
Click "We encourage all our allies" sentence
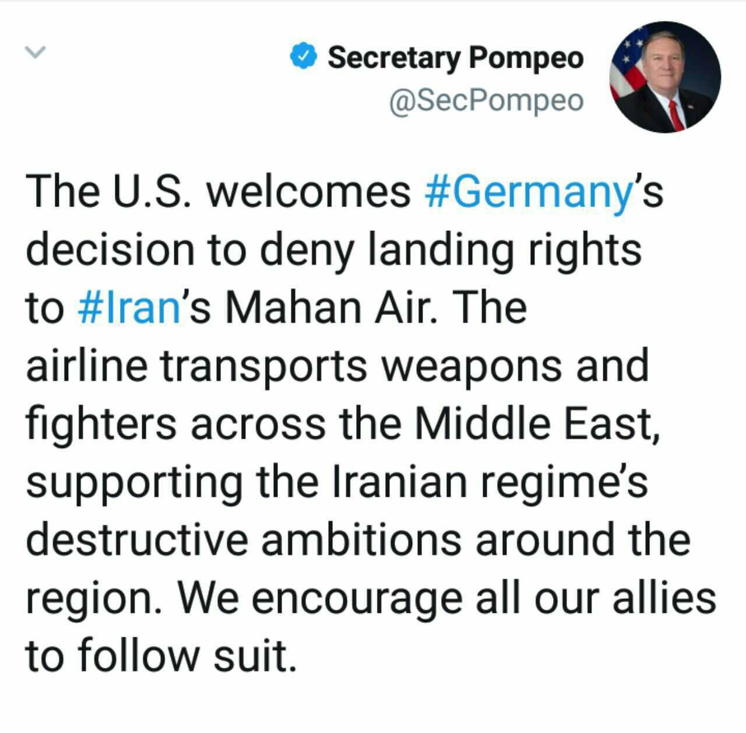pyautogui.click(x=446, y=597)
